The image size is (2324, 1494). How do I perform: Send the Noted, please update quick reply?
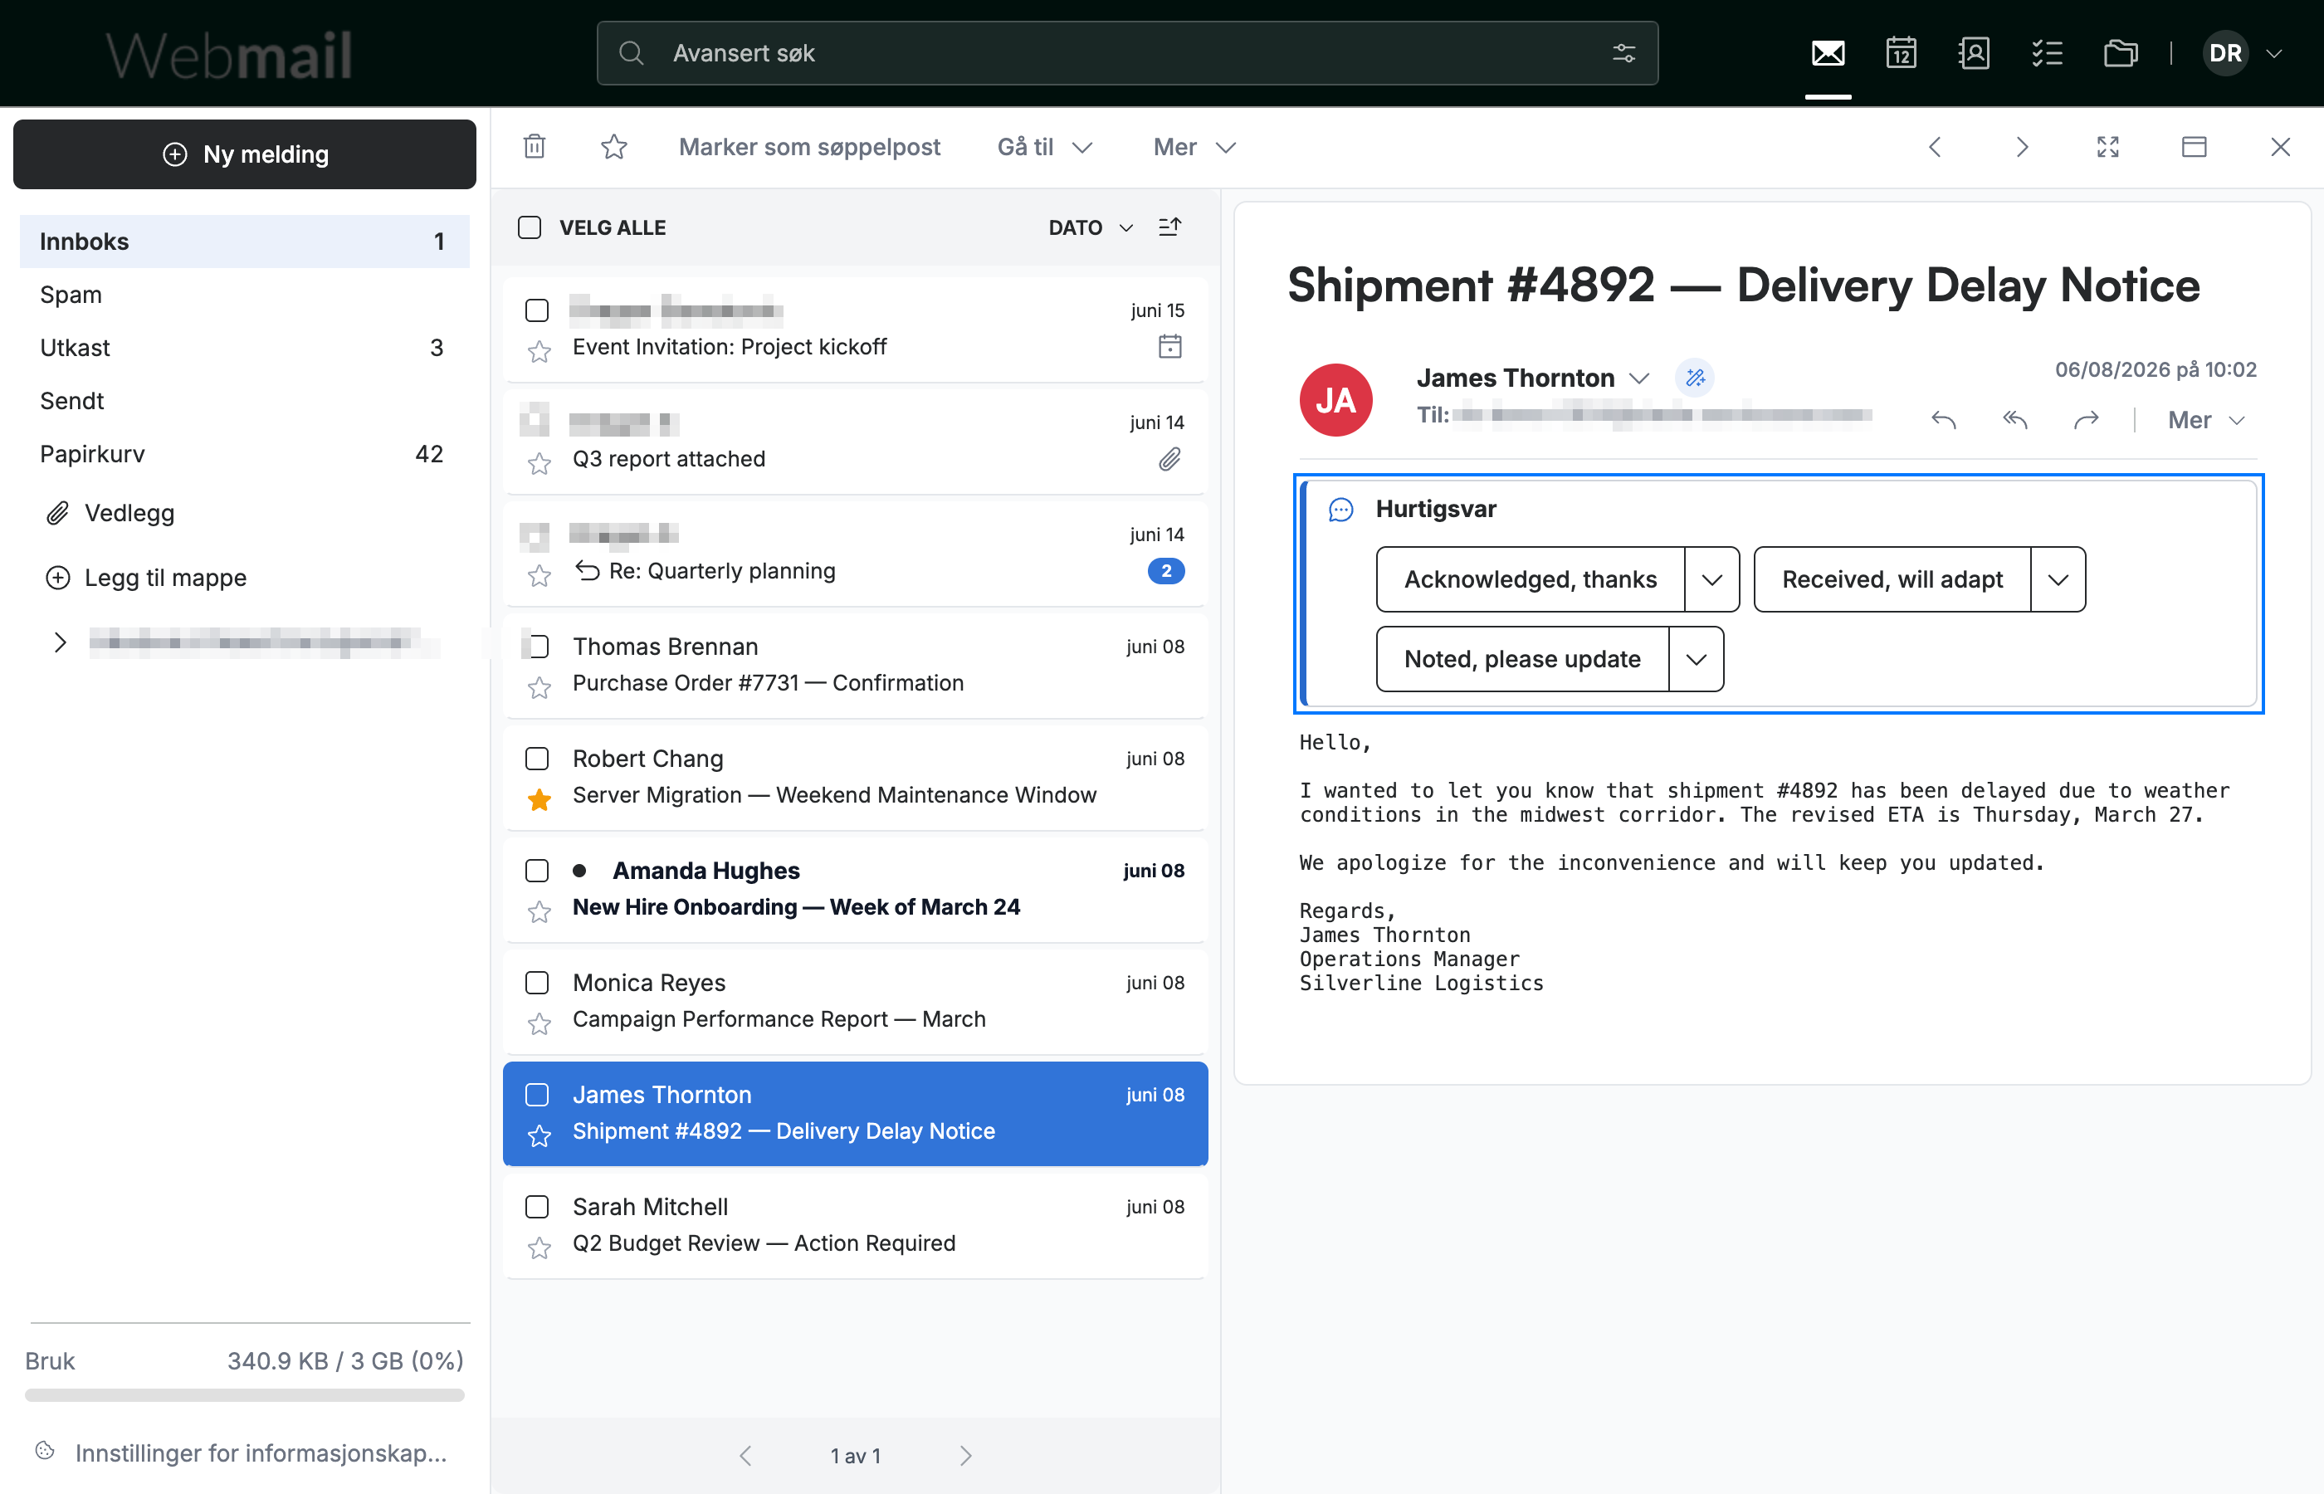tap(1522, 659)
